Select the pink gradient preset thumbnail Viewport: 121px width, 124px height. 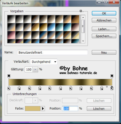[x=11, y=35]
